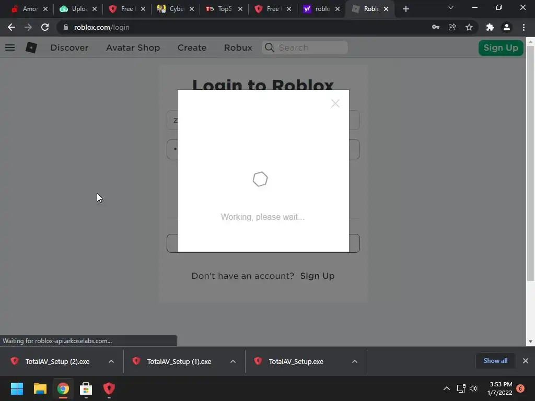535x401 pixels.
Task: Focus the Roblox search field
Action: 305,48
